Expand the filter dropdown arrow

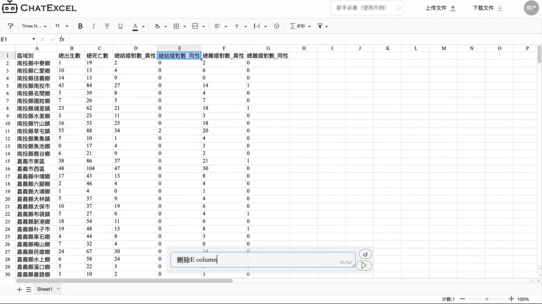tap(326, 26)
